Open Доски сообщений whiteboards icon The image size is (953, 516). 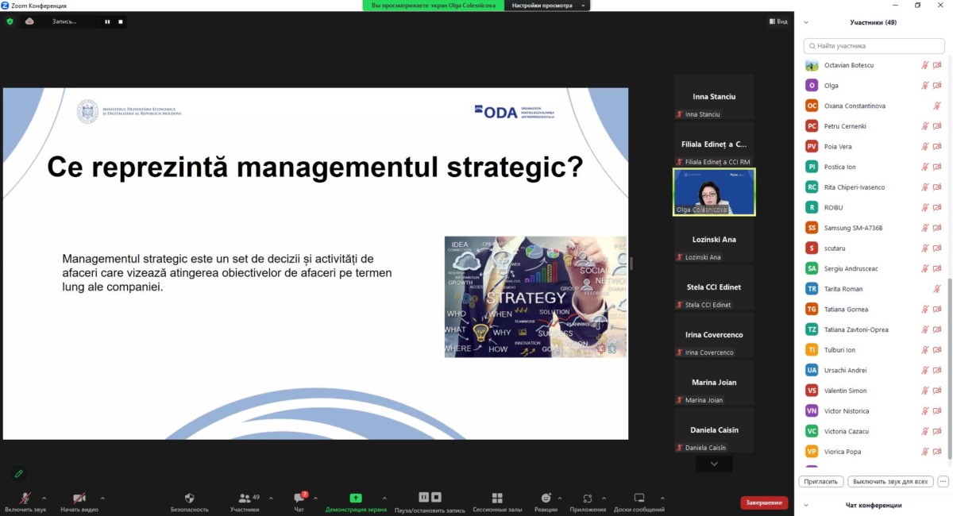pyautogui.click(x=639, y=498)
